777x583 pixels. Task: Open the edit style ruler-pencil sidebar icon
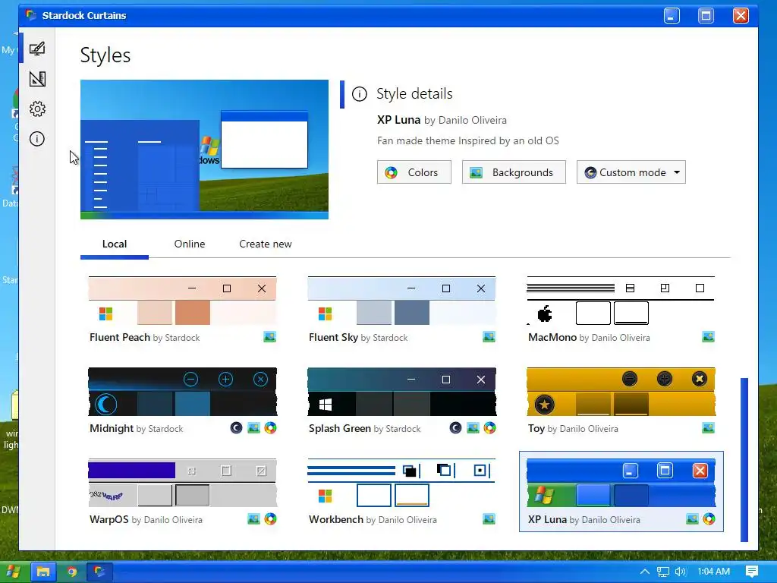[37, 79]
